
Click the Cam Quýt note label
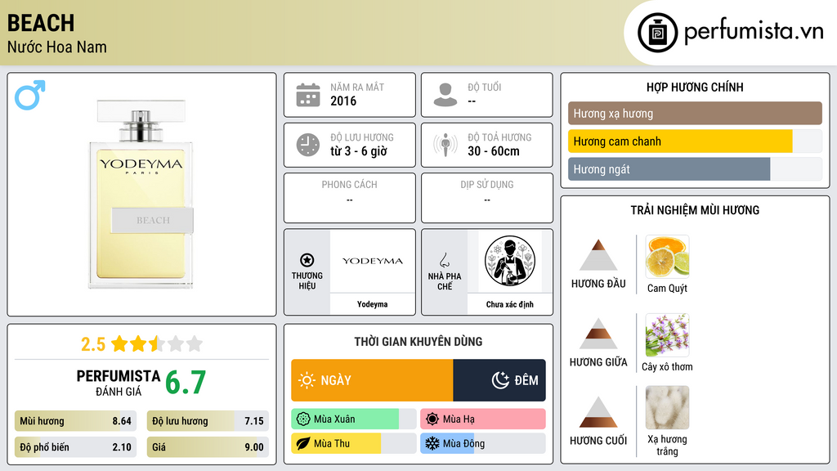pos(667,289)
